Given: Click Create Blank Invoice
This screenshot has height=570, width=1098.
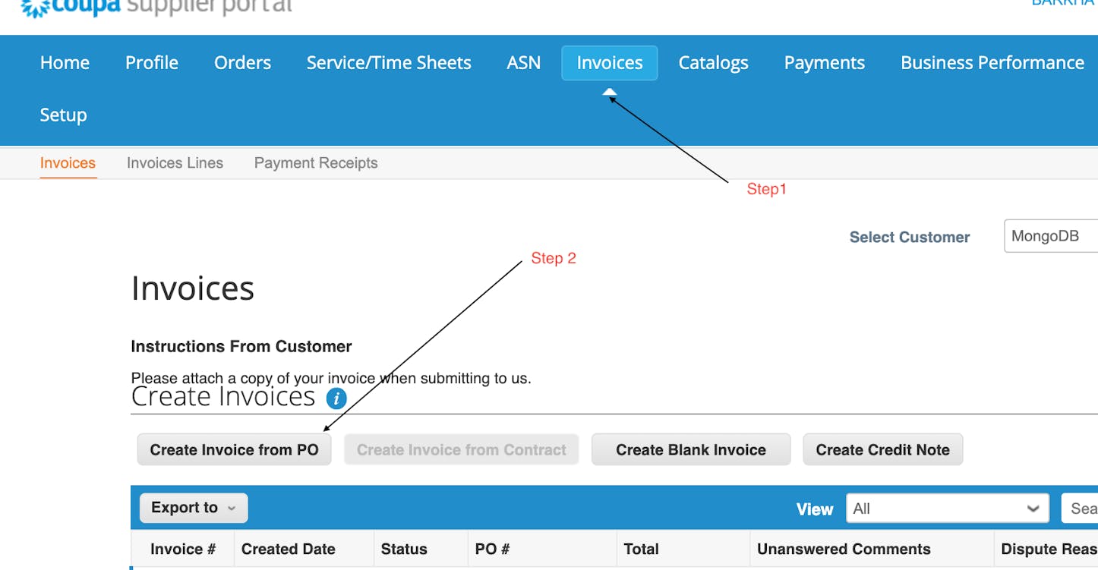Looking at the screenshot, I should tap(690, 449).
